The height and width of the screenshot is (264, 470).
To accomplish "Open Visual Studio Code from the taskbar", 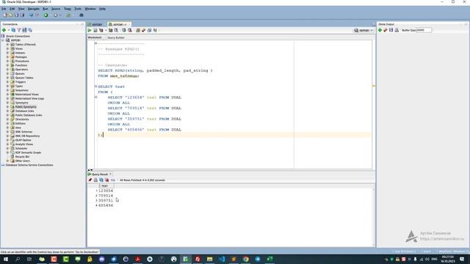I will (222, 259).
